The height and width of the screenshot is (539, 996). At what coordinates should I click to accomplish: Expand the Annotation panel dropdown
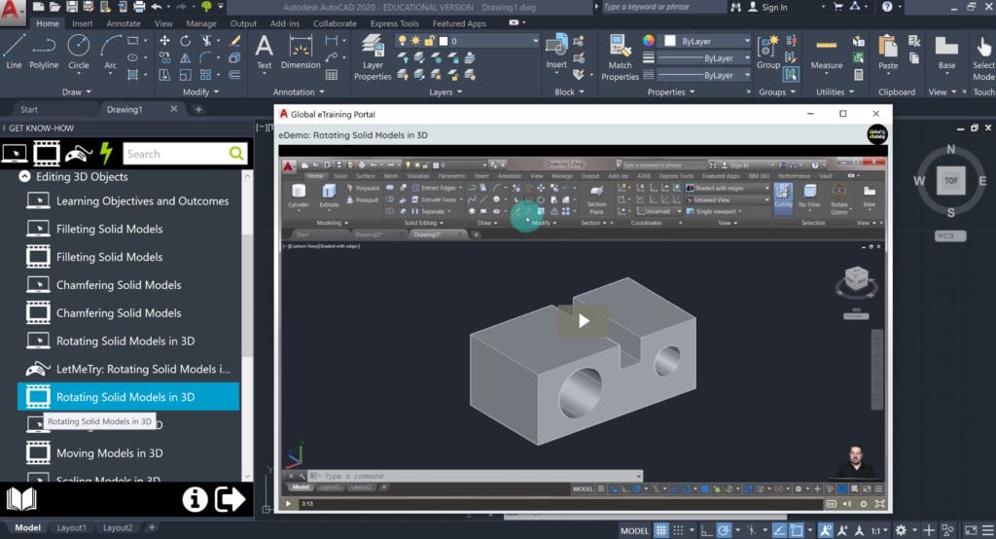(299, 91)
